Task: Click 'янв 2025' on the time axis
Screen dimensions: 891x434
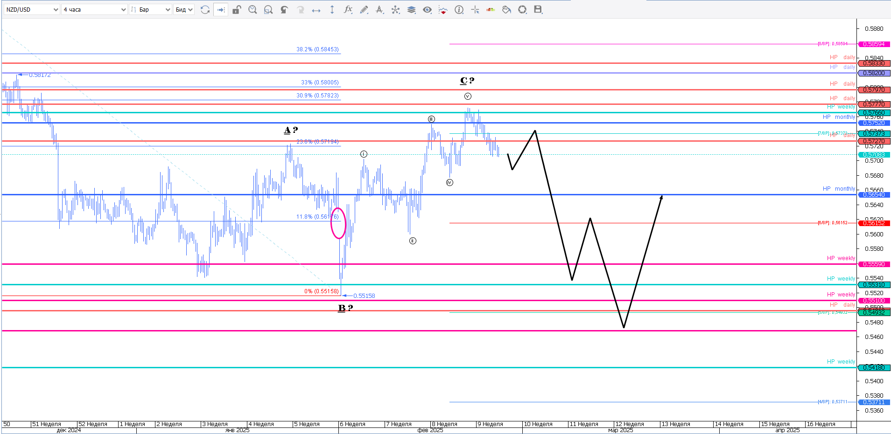Action: 237,430
